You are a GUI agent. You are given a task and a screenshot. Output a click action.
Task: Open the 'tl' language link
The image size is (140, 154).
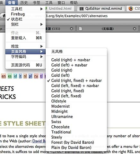(41, 76)
